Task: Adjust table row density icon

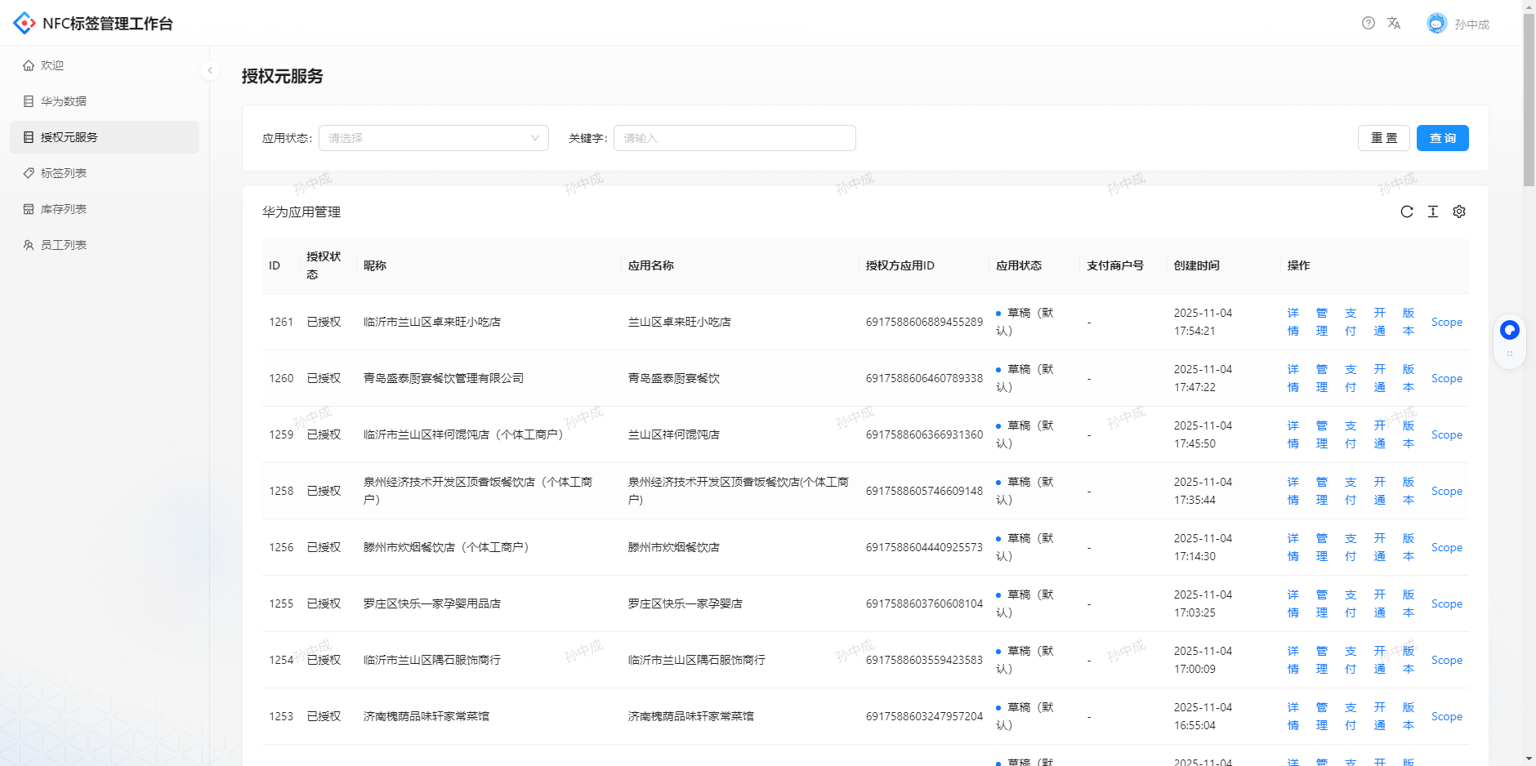Action: click(x=1433, y=212)
